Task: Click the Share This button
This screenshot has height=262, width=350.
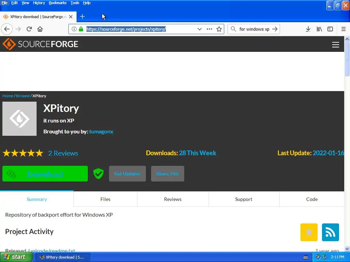Action: pos(167,174)
